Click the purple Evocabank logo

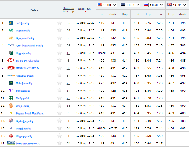point(11,91)
